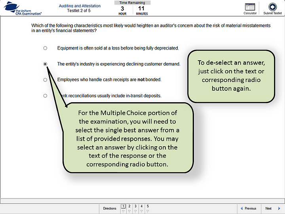This screenshot has width=285, height=214.
Task: Select the 'Employees who handle cash receipts' radio button
Action: point(45,80)
